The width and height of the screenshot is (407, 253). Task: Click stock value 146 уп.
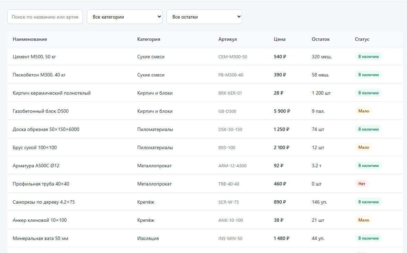(319, 202)
